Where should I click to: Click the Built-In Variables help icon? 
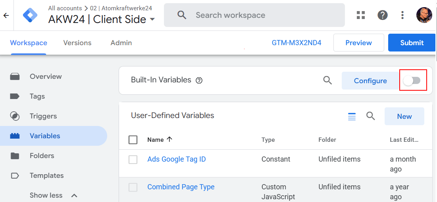coord(199,80)
